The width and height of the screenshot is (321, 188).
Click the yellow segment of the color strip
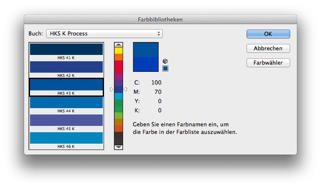(118, 51)
